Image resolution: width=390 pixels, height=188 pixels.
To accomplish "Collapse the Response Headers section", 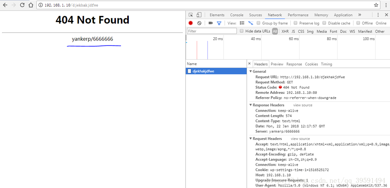I will pyautogui.click(x=250, y=105).
